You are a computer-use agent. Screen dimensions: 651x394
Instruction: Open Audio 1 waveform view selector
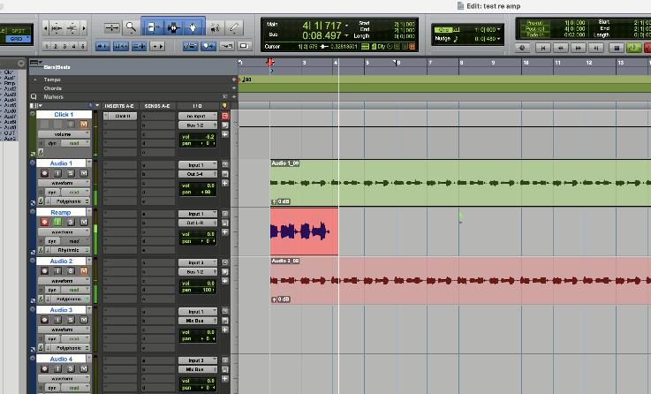64,183
